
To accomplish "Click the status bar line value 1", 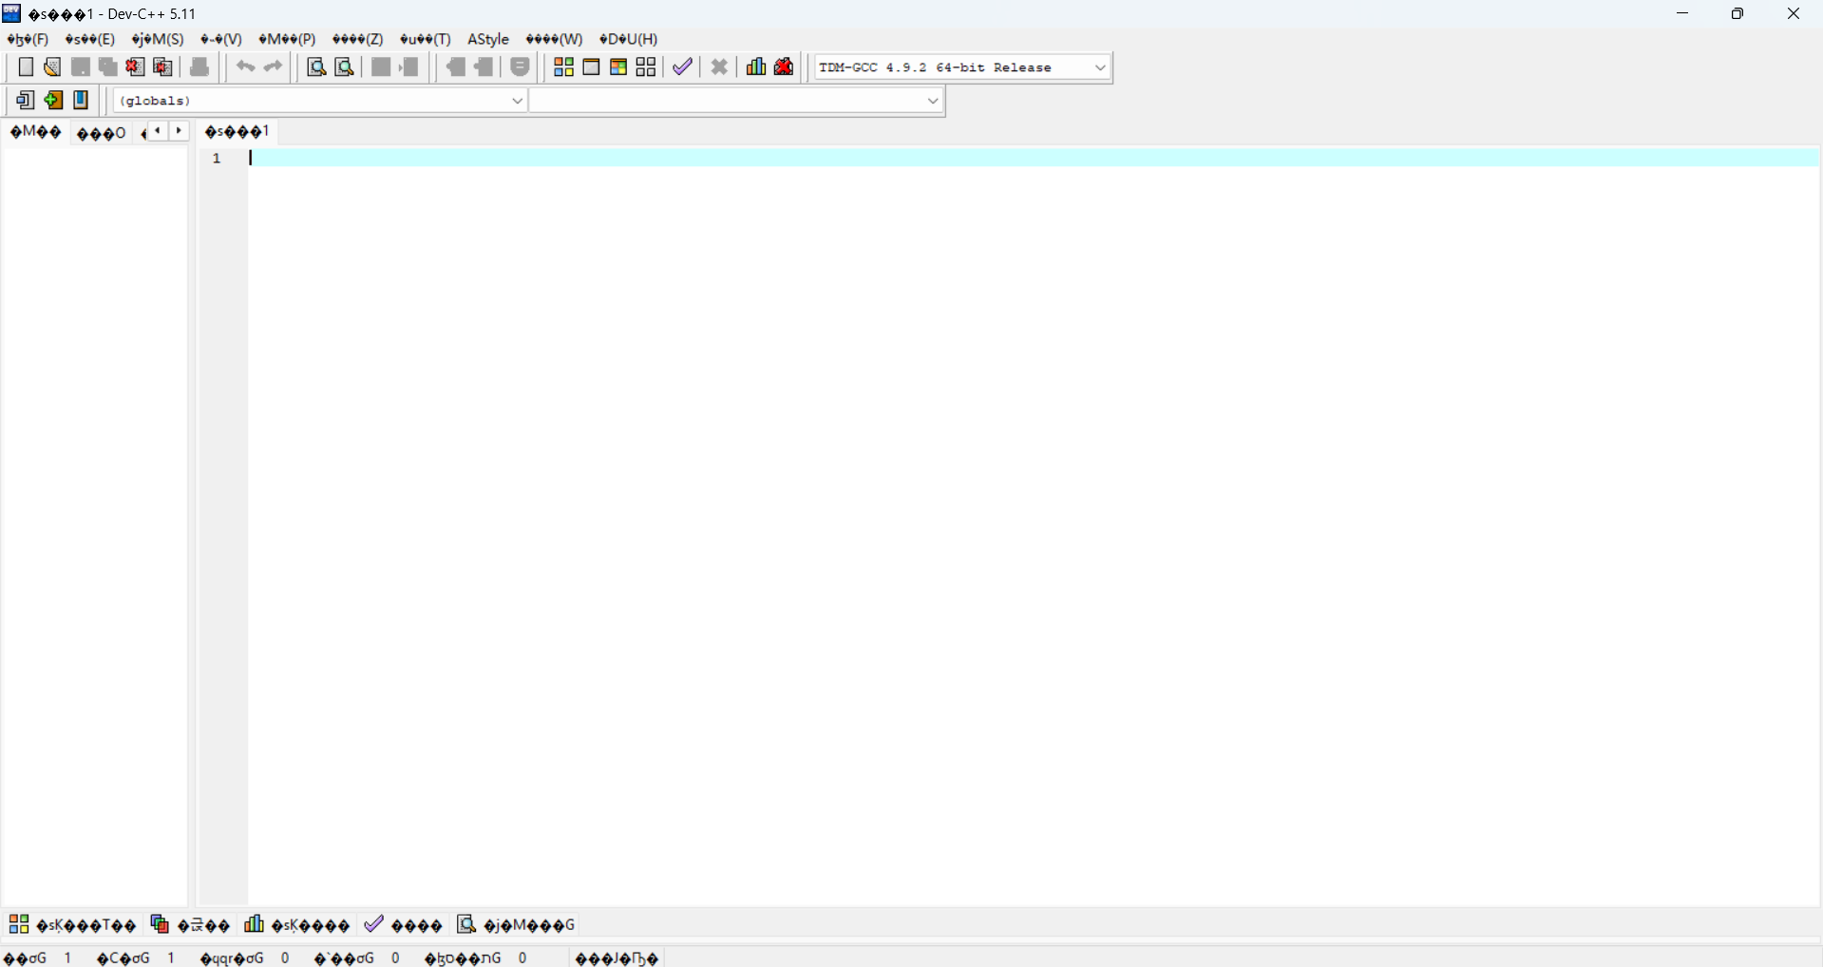I will [68, 958].
